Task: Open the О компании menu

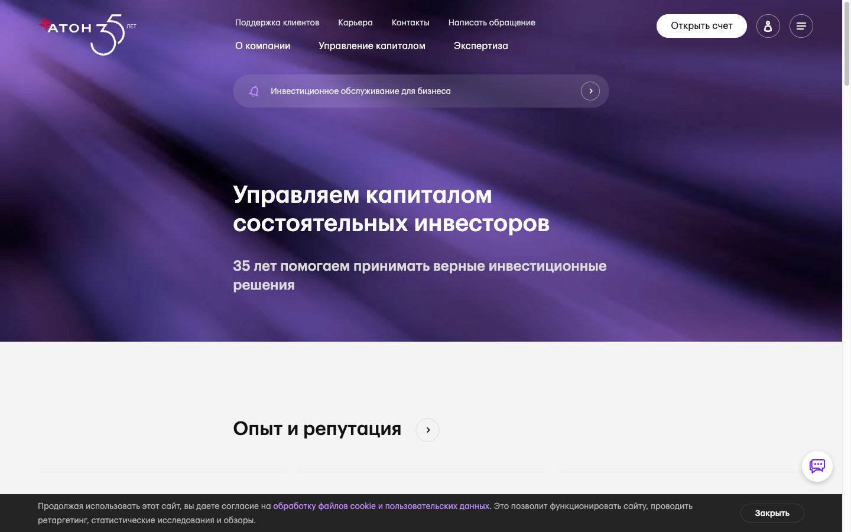Action: 263,46
